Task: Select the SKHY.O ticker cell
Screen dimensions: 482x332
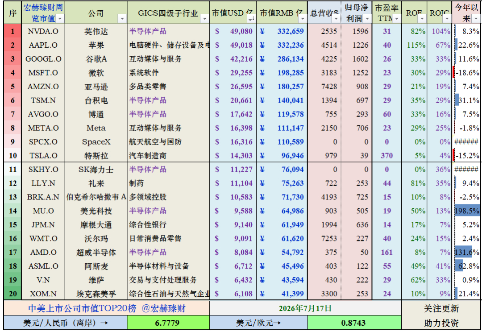Action: 43,170
